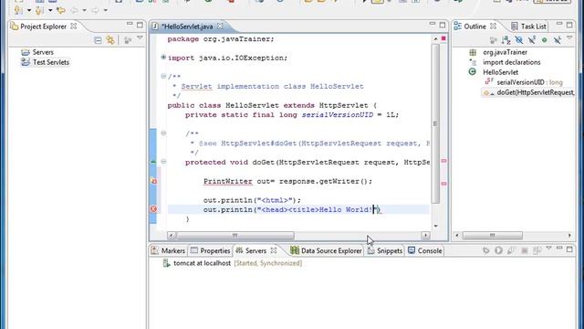Viewport: 584px width, 329px height.
Task: Collapse the doGet Javadoc comment fold
Action: (x=163, y=133)
